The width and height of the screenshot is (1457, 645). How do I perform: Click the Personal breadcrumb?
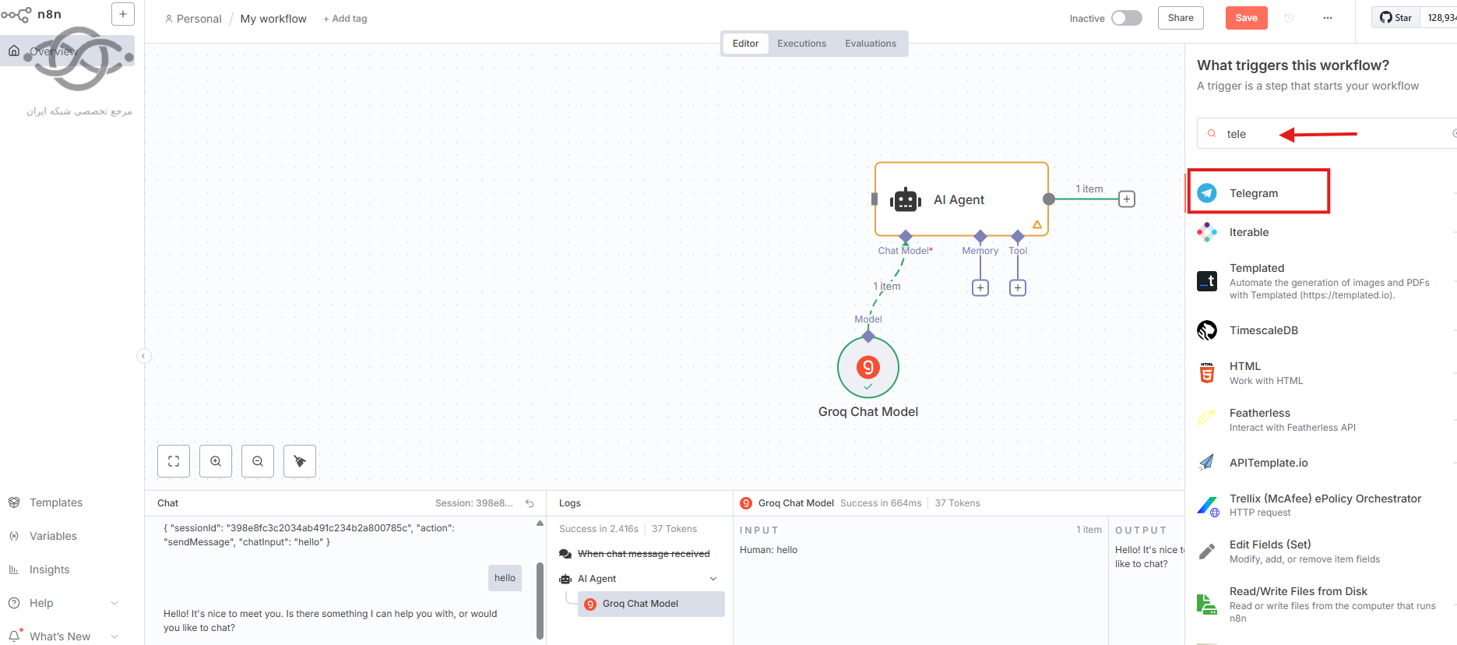[x=193, y=19]
